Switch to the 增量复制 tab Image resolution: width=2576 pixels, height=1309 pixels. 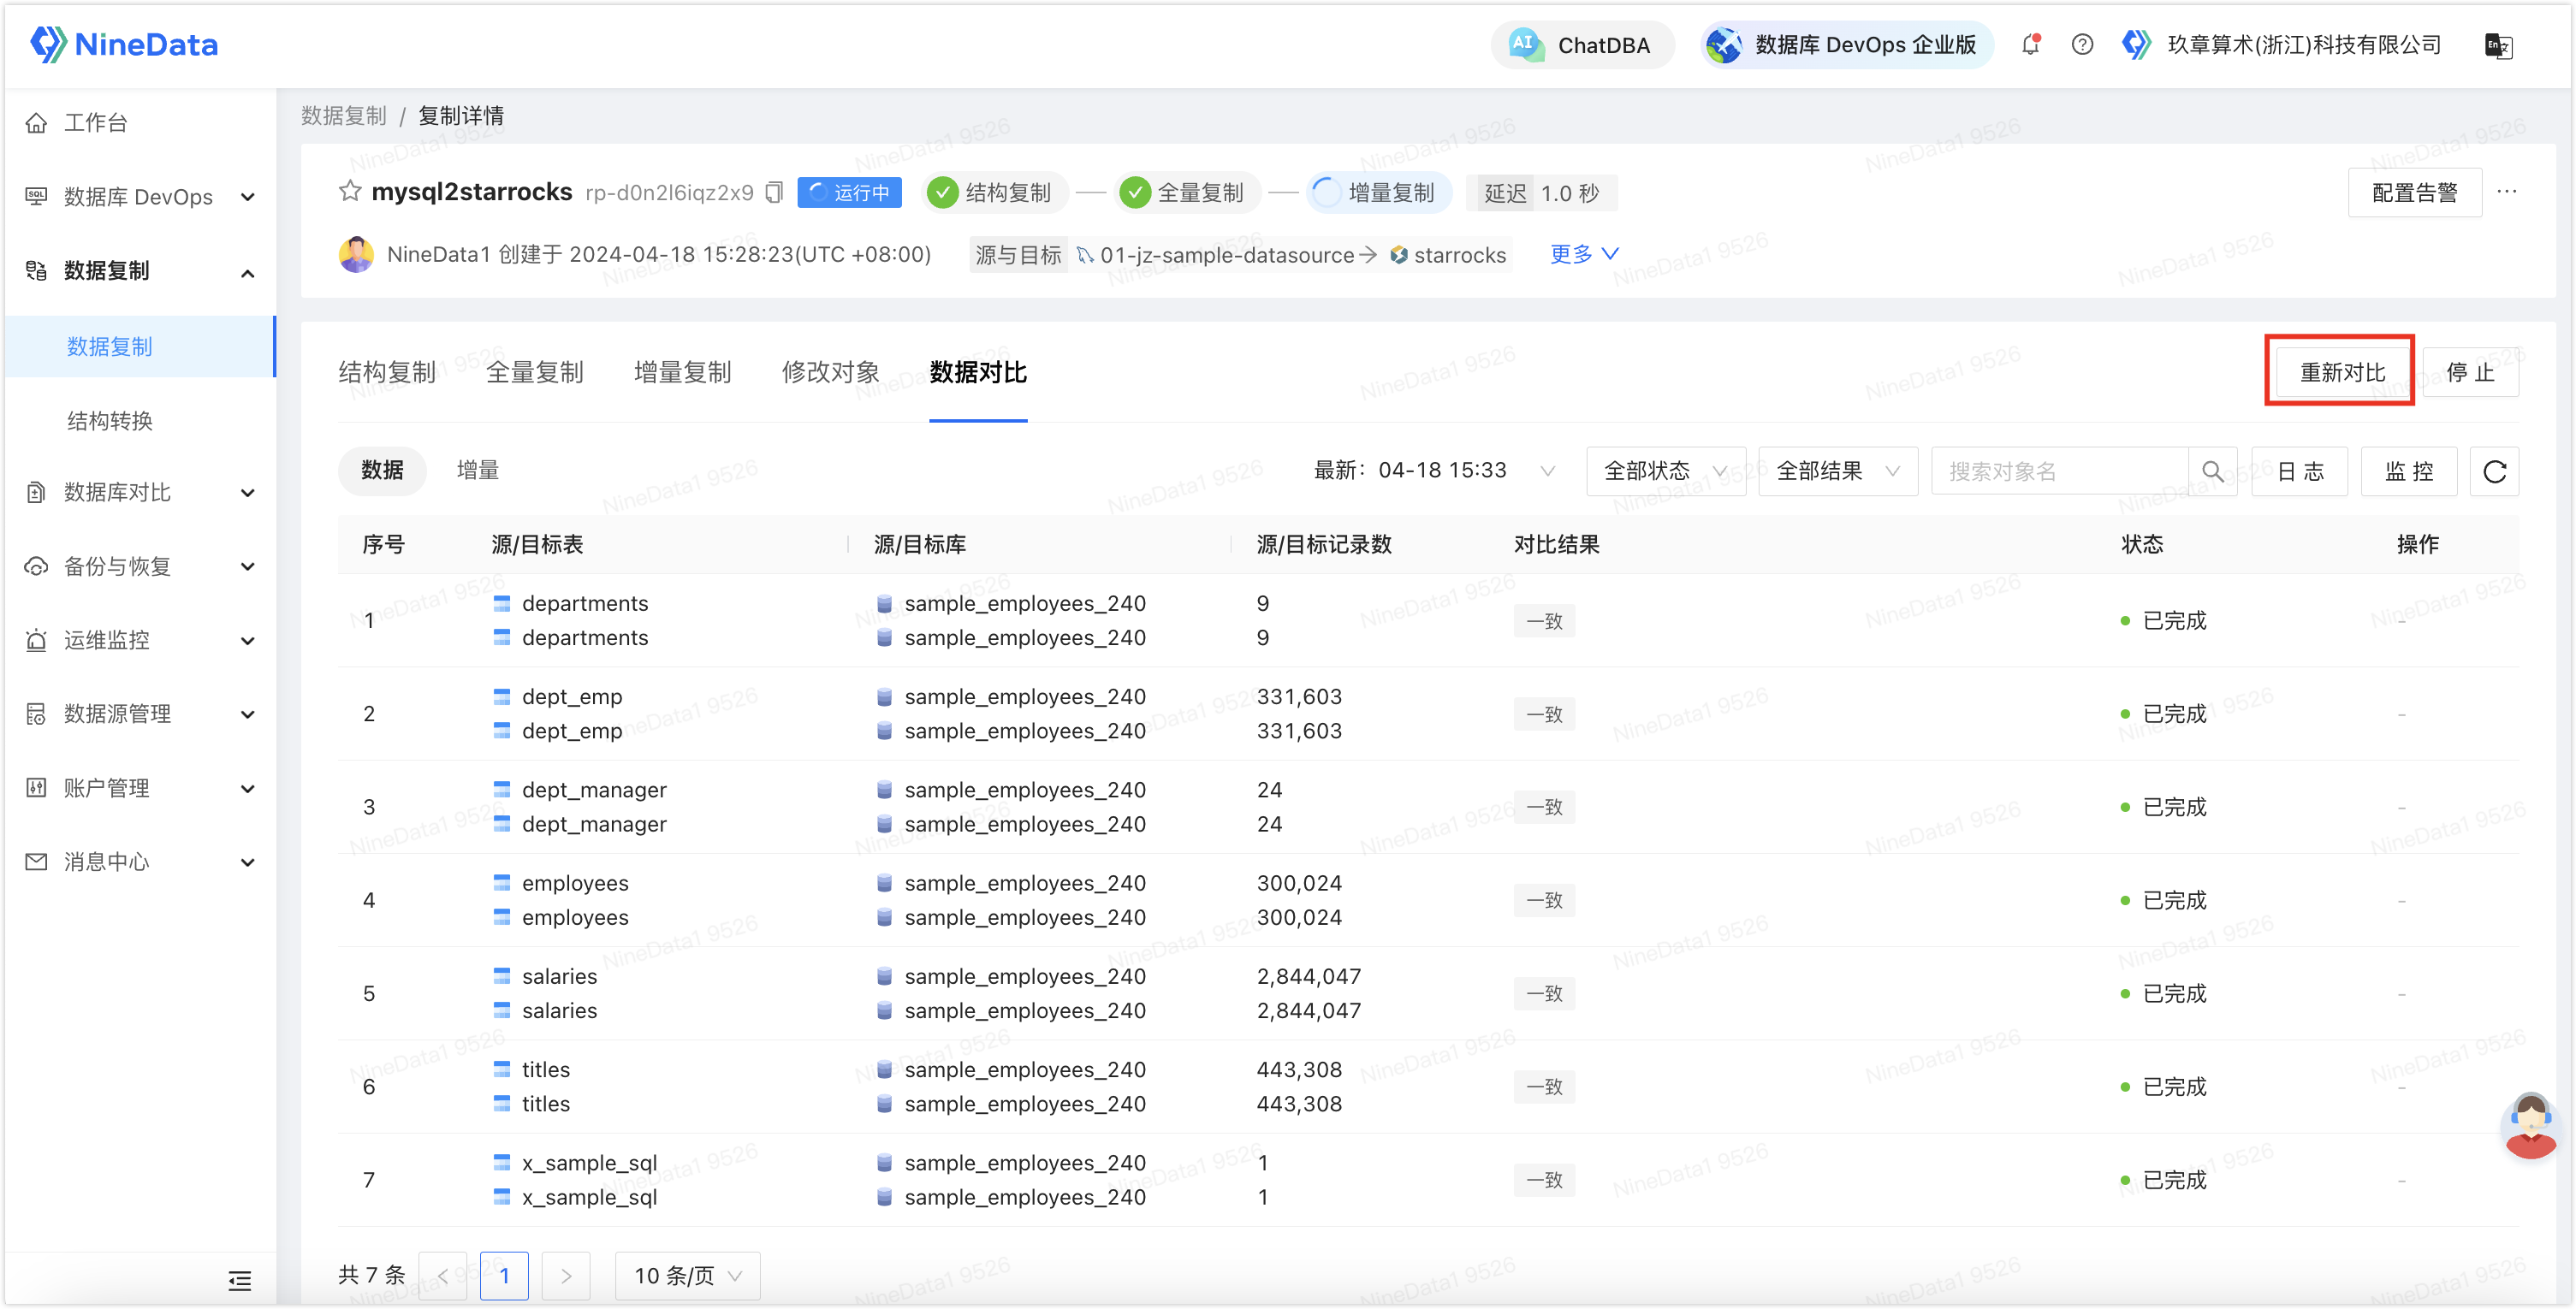[683, 372]
